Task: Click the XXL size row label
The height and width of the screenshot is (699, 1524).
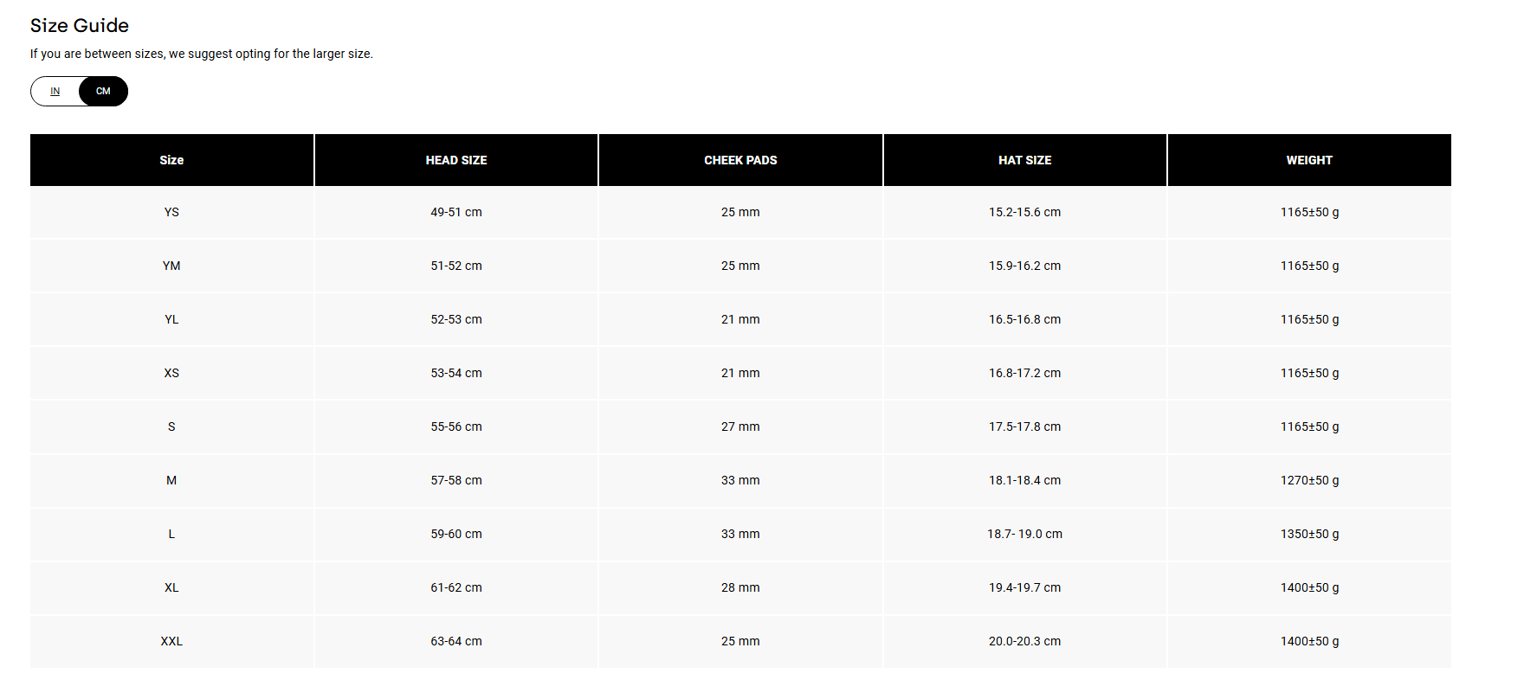Action: click(x=171, y=641)
